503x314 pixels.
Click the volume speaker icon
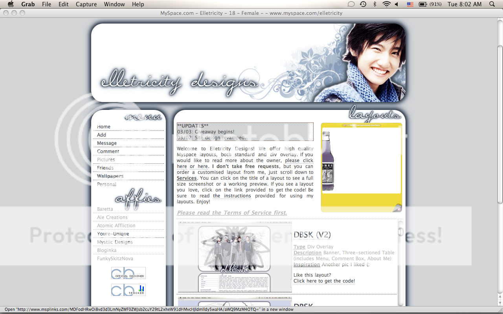tap(397, 4)
